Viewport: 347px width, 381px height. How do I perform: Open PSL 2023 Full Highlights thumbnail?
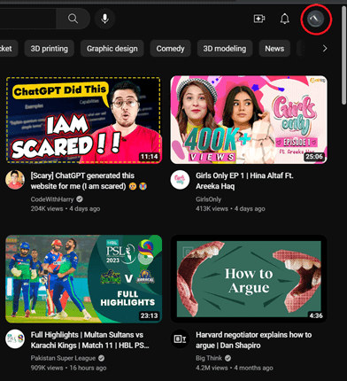point(83,279)
